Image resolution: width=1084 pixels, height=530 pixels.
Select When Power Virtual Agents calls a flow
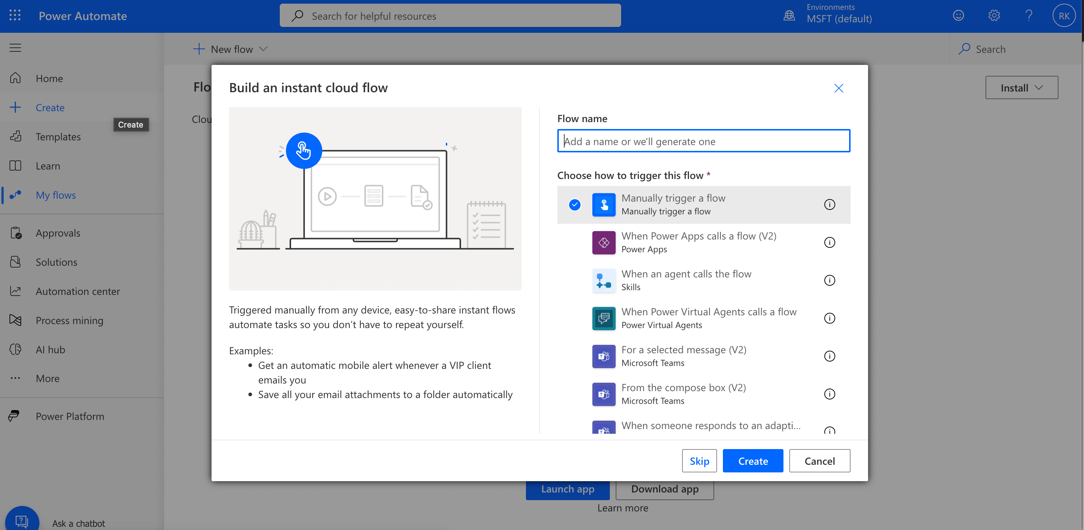pyautogui.click(x=703, y=318)
